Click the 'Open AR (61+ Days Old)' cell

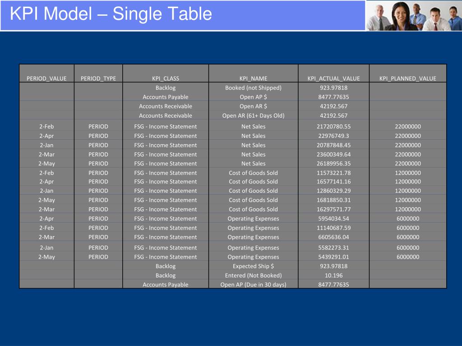tap(254, 116)
